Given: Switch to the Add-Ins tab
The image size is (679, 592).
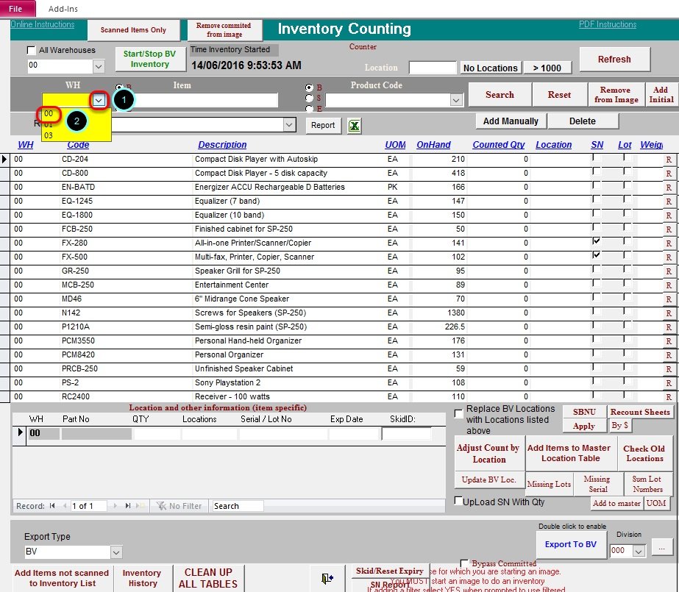Looking at the screenshot, I should (63, 9).
